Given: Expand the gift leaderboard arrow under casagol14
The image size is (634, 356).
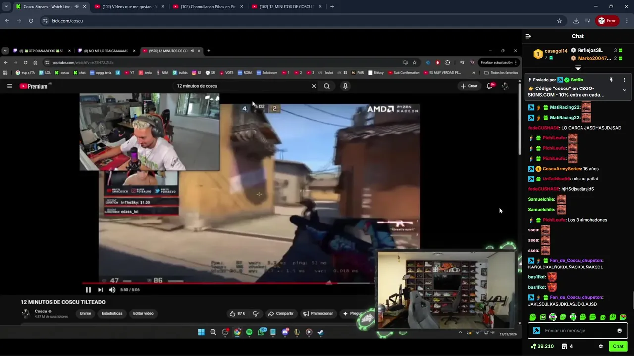Looking at the screenshot, I should [578, 67].
